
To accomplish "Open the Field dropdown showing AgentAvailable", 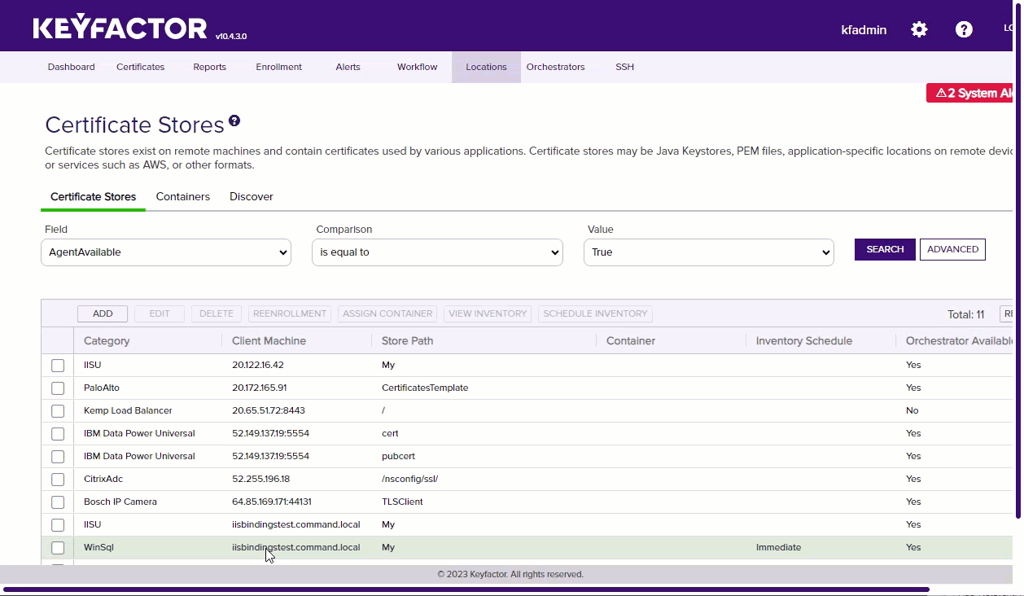I will [166, 252].
